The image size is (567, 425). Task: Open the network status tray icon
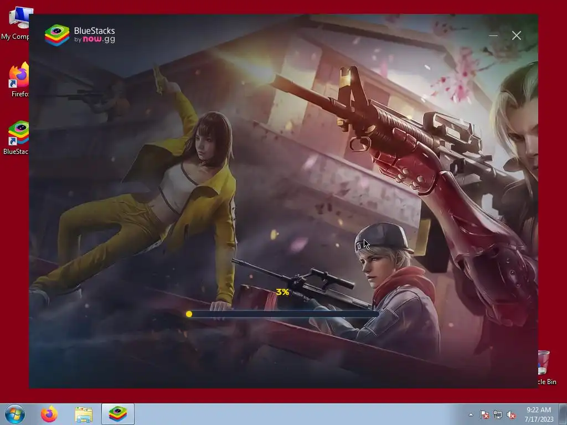click(x=498, y=414)
